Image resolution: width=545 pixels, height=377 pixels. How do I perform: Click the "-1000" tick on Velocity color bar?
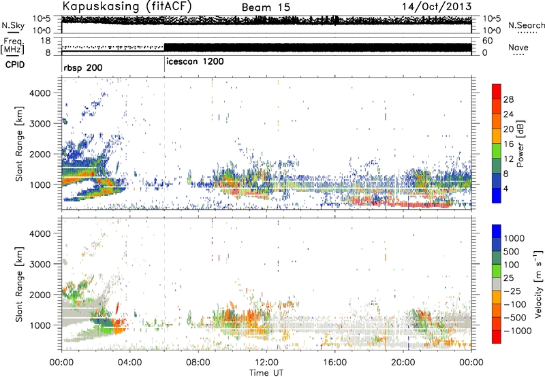(x=518, y=331)
